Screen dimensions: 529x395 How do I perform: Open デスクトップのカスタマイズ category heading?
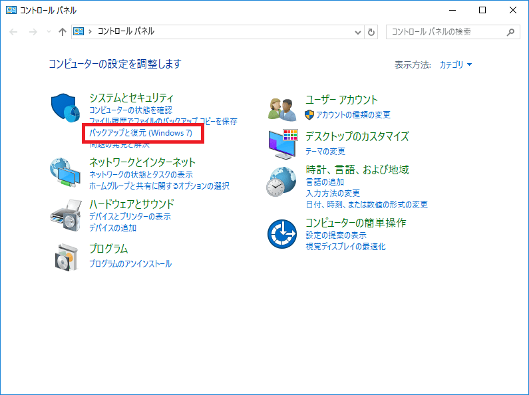357,136
